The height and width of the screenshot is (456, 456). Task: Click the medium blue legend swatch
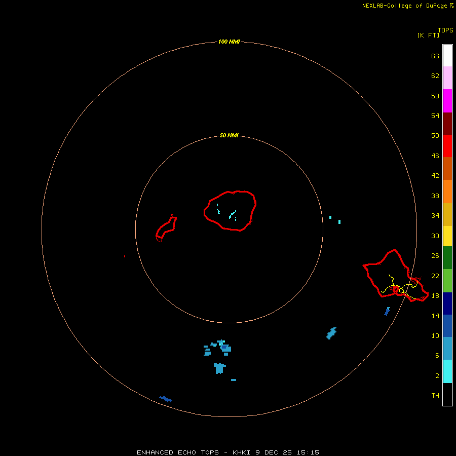coord(447,326)
